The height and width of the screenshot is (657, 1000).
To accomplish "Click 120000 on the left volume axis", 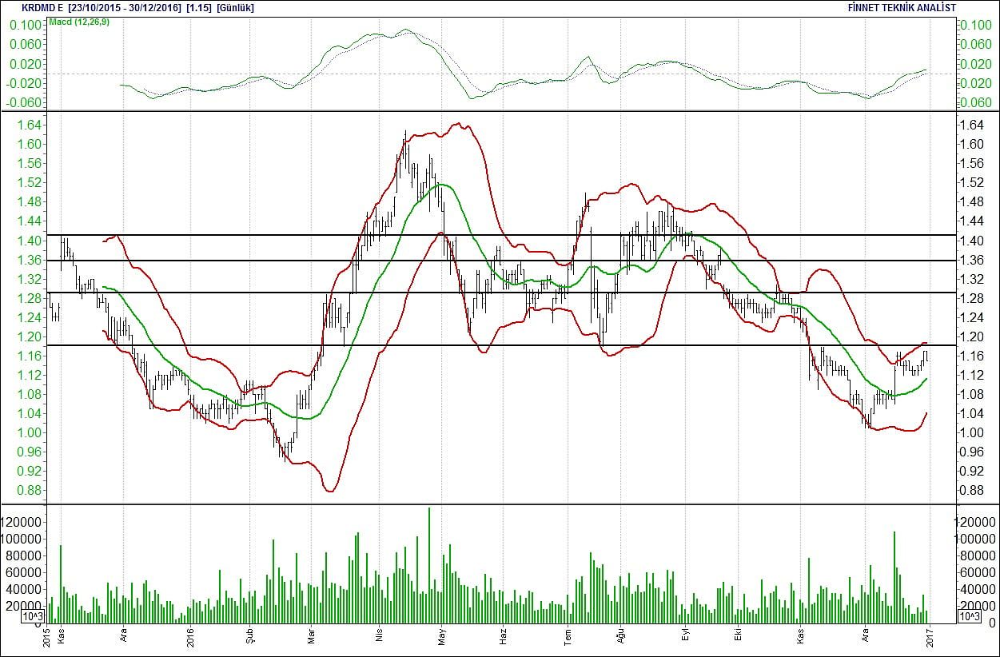I will tap(22, 521).
